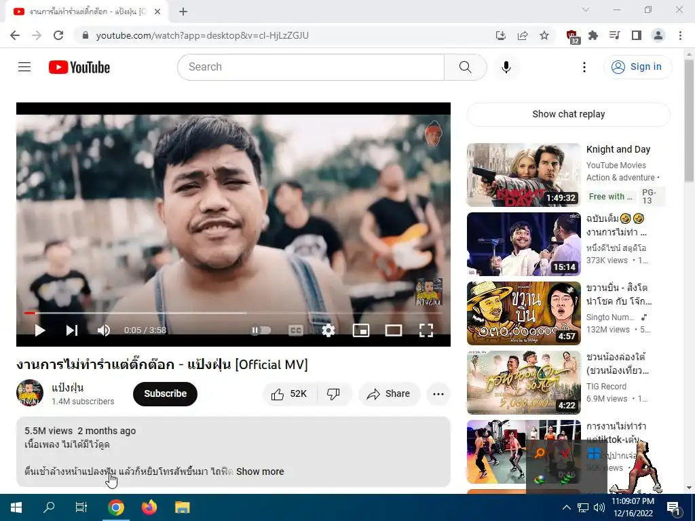Image resolution: width=695 pixels, height=521 pixels.
Task: Open YouTube settings three-dot menu
Action: (x=584, y=67)
